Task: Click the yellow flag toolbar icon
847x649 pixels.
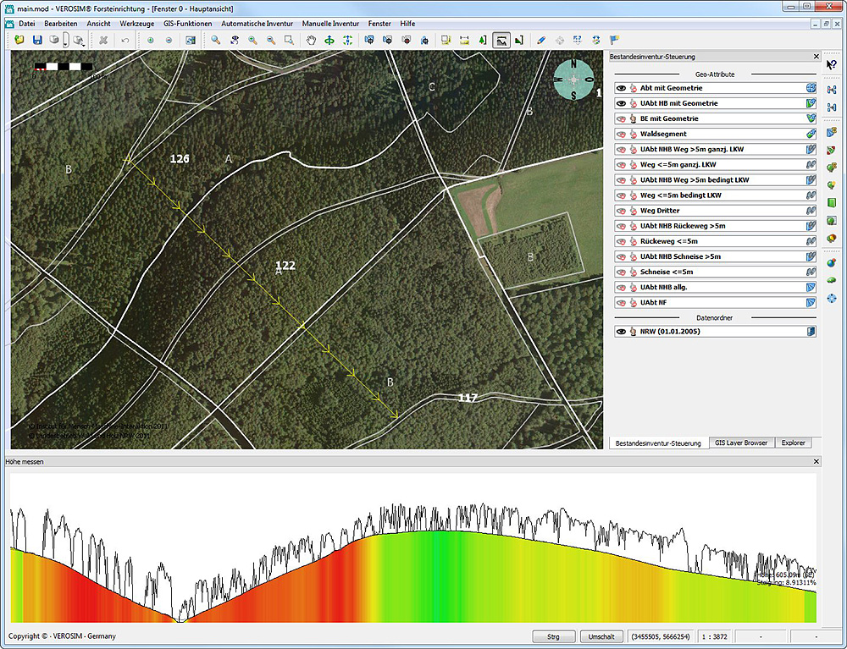Action: click(x=614, y=40)
